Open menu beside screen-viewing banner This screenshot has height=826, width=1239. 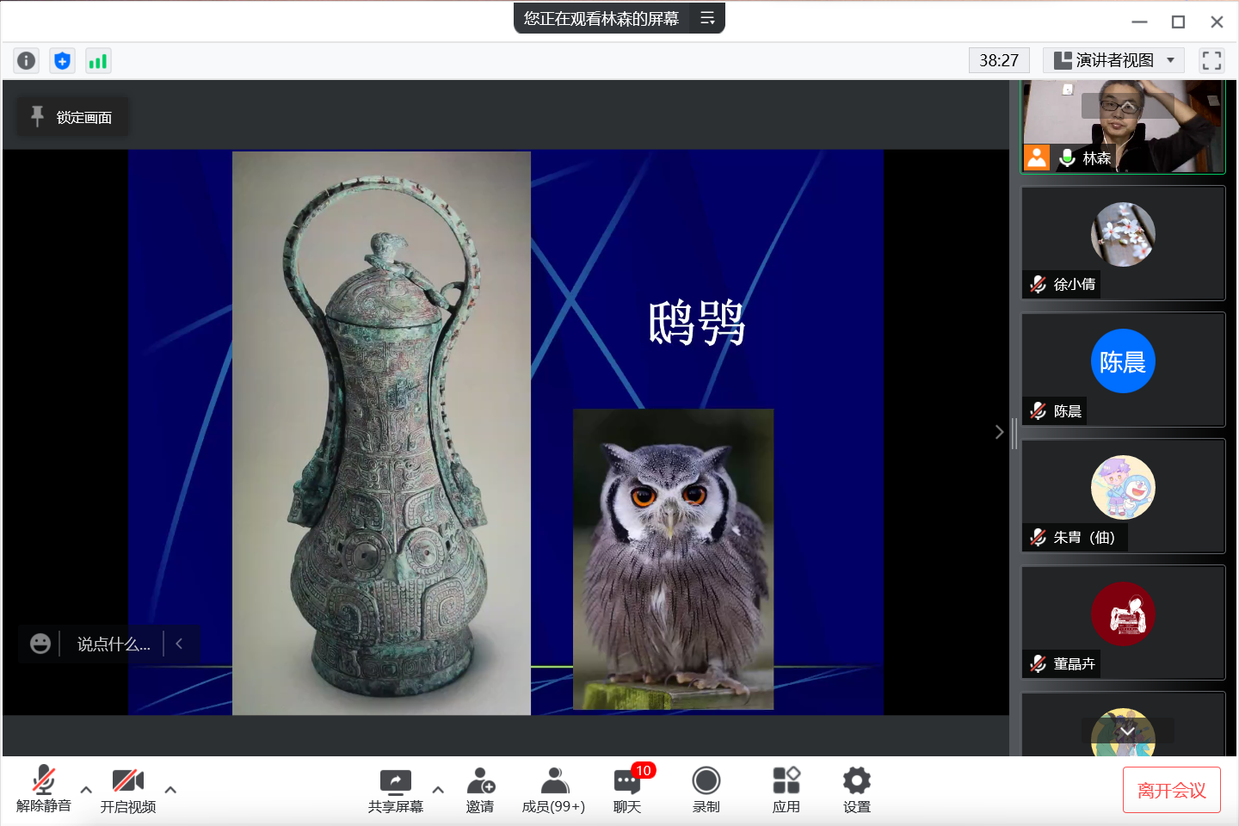707,18
